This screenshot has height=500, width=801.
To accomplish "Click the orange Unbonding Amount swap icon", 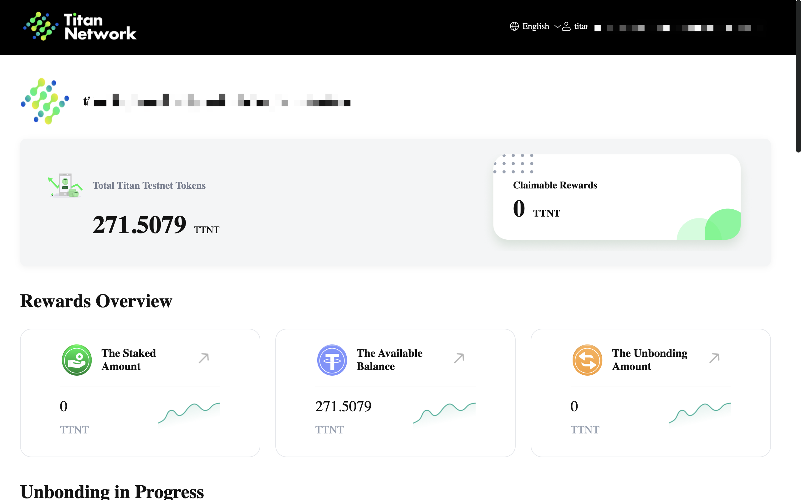I will pos(587,360).
